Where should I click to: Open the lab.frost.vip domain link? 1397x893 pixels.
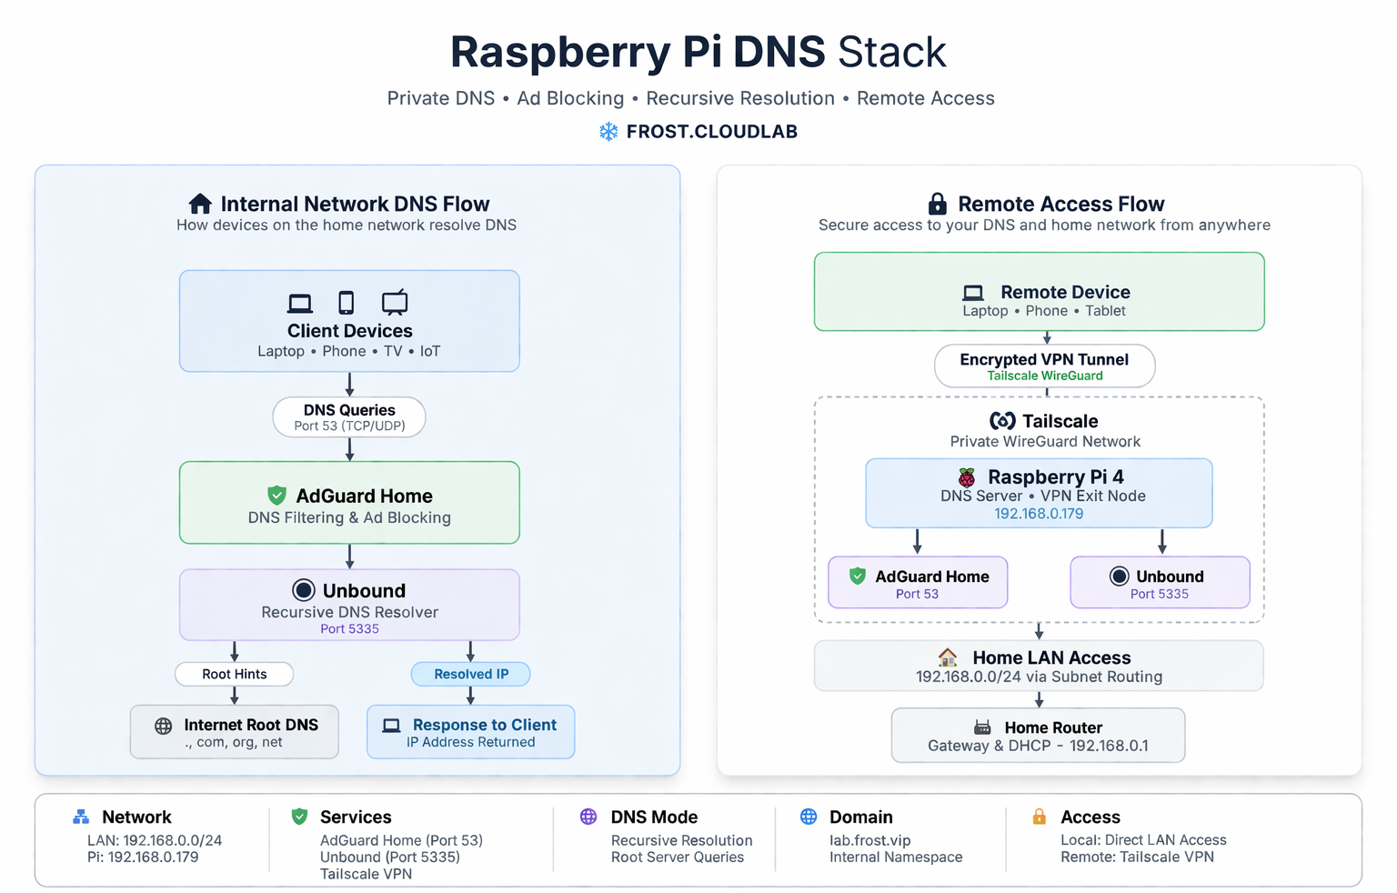point(871,840)
